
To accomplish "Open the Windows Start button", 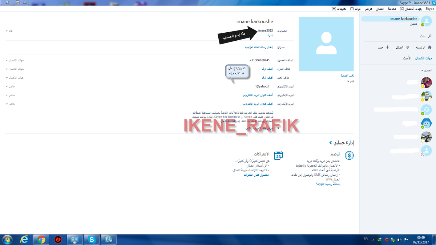I will coord(7,240).
